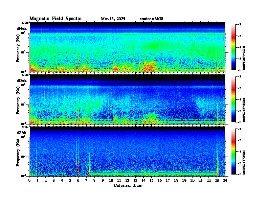Click the hour "11" tick label
The image size is (268, 207).
[119, 180]
